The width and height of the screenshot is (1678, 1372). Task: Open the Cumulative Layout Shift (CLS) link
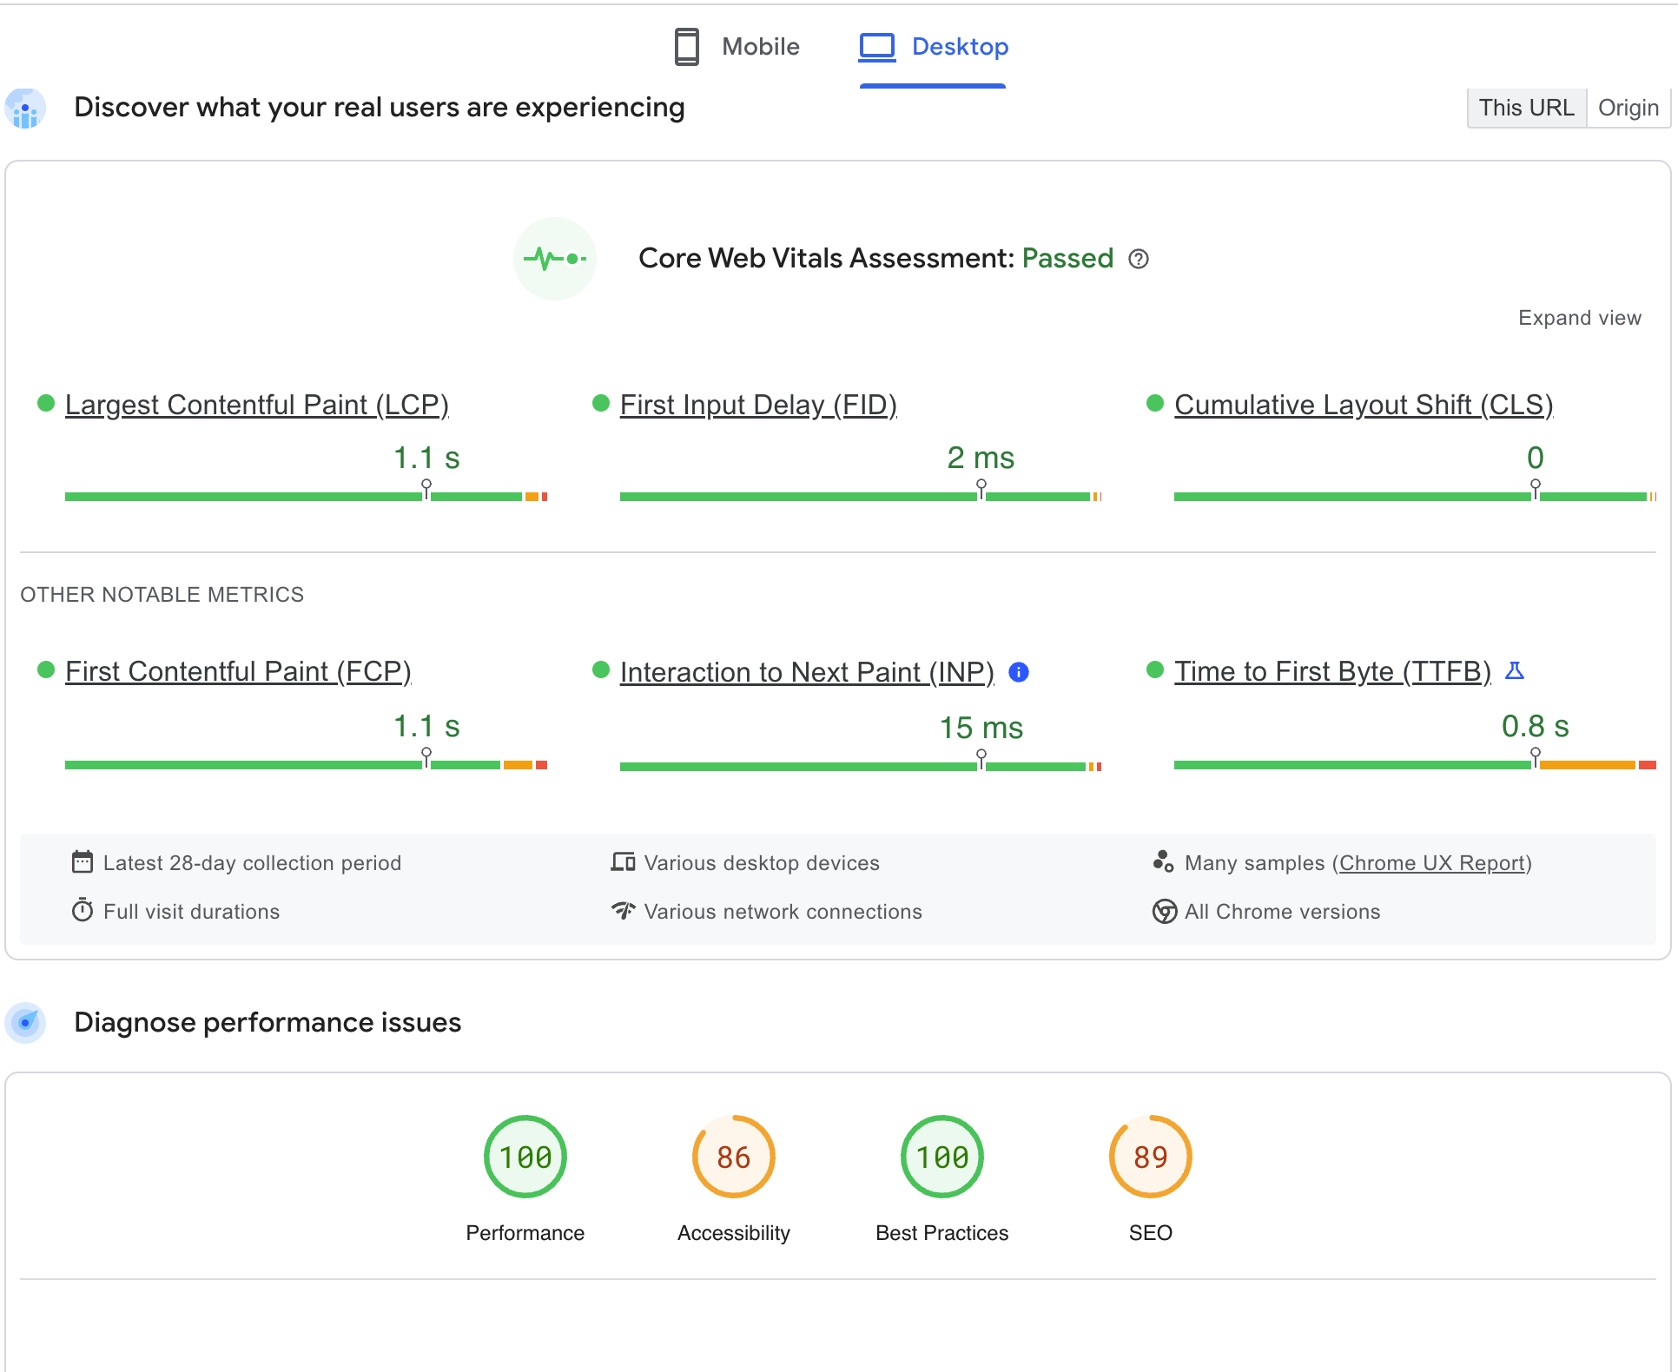point(1363,405)
